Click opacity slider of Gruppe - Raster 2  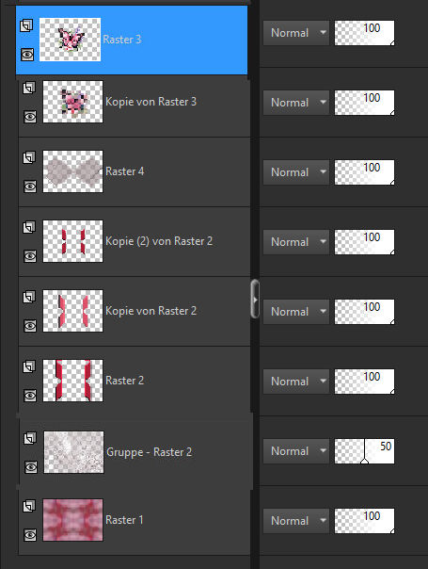[364, 450]
